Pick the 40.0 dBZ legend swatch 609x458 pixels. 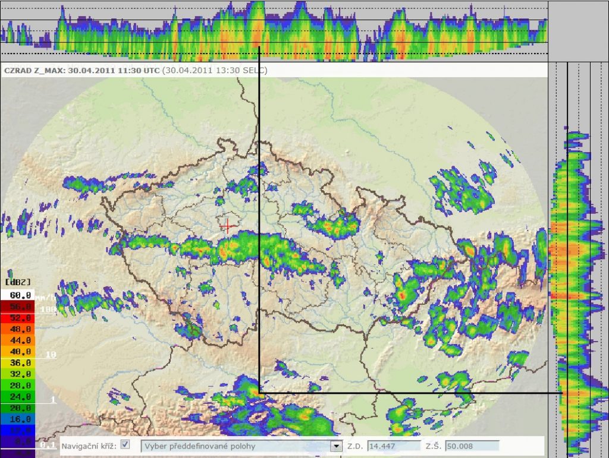coord(17,351)
